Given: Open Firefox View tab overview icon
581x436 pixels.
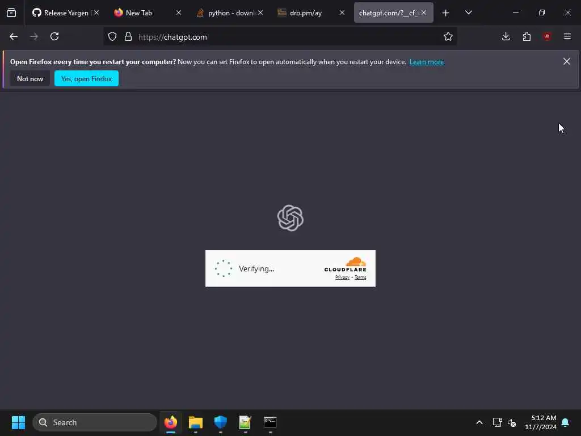Looking at the screenshot, I should point(11,13).
